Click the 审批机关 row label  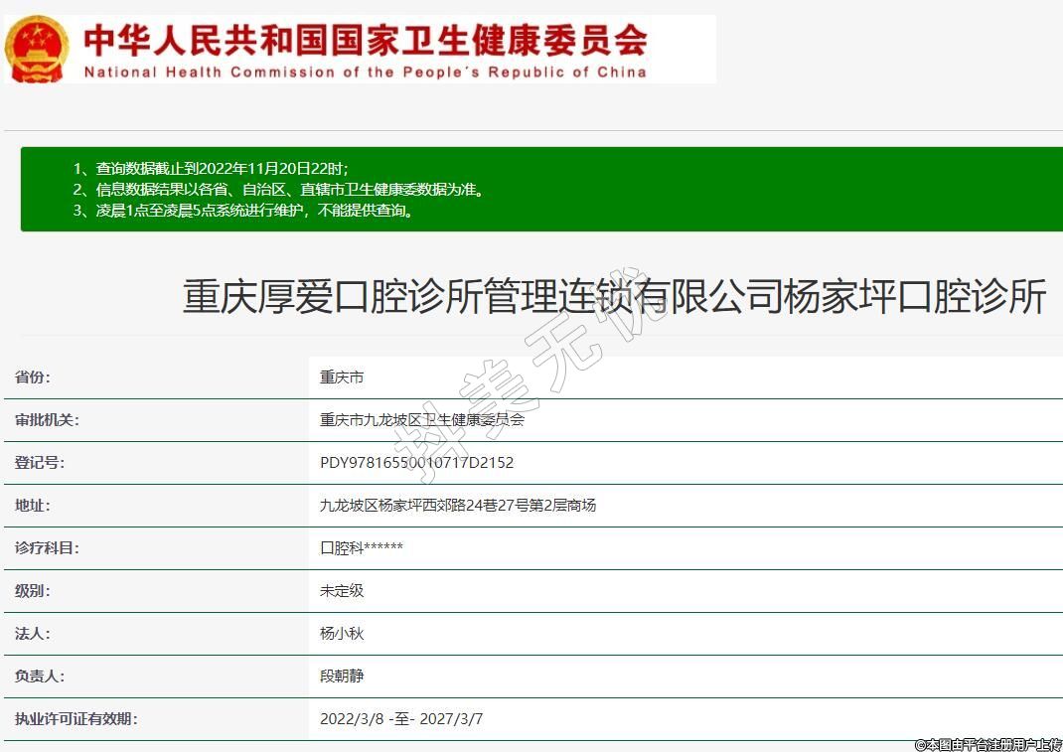click(x=47, y=420)
